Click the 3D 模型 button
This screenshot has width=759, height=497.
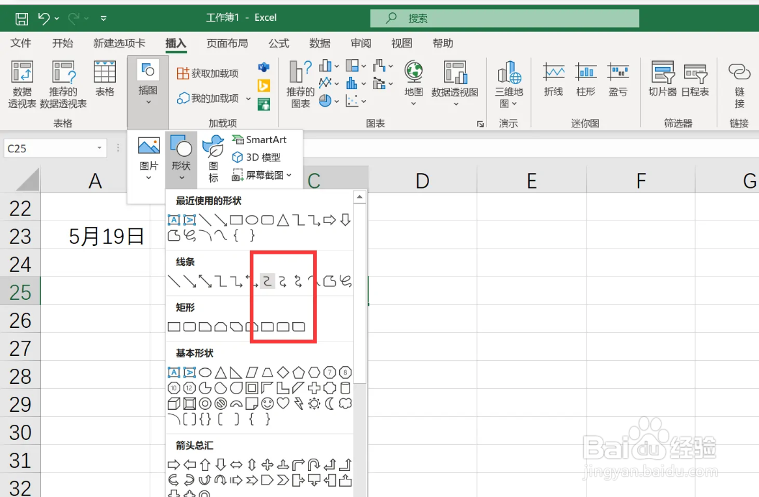click(x=256, y=157)
